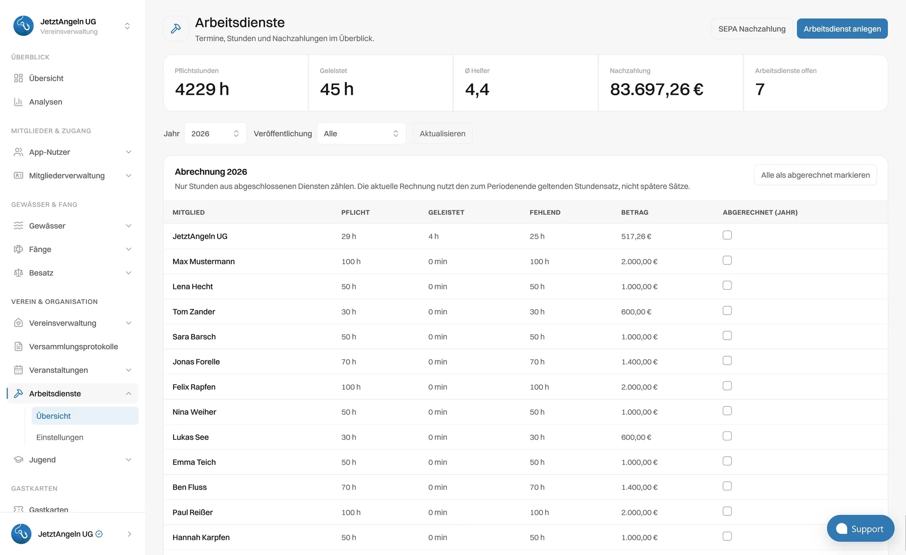Click the Besatz scale icon

[x=18, y=273]
